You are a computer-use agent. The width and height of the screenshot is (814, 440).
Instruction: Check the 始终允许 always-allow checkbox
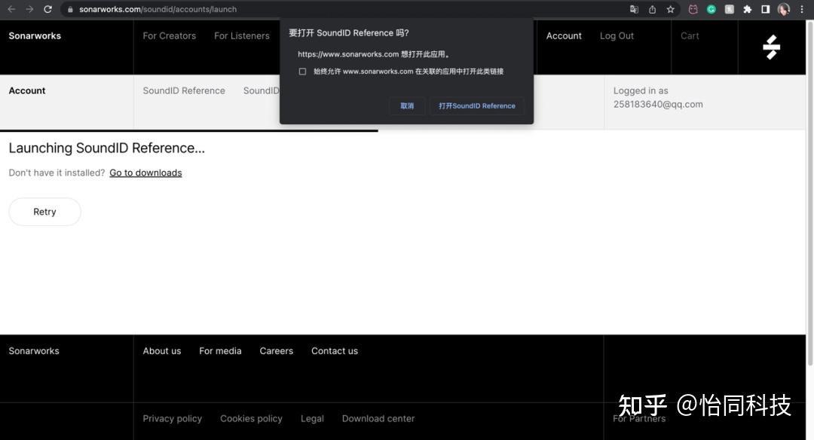tap(302, 71)
